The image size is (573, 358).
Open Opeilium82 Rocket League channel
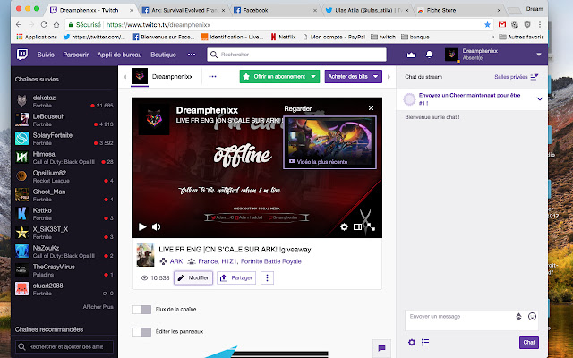click(x=64, y=176)
